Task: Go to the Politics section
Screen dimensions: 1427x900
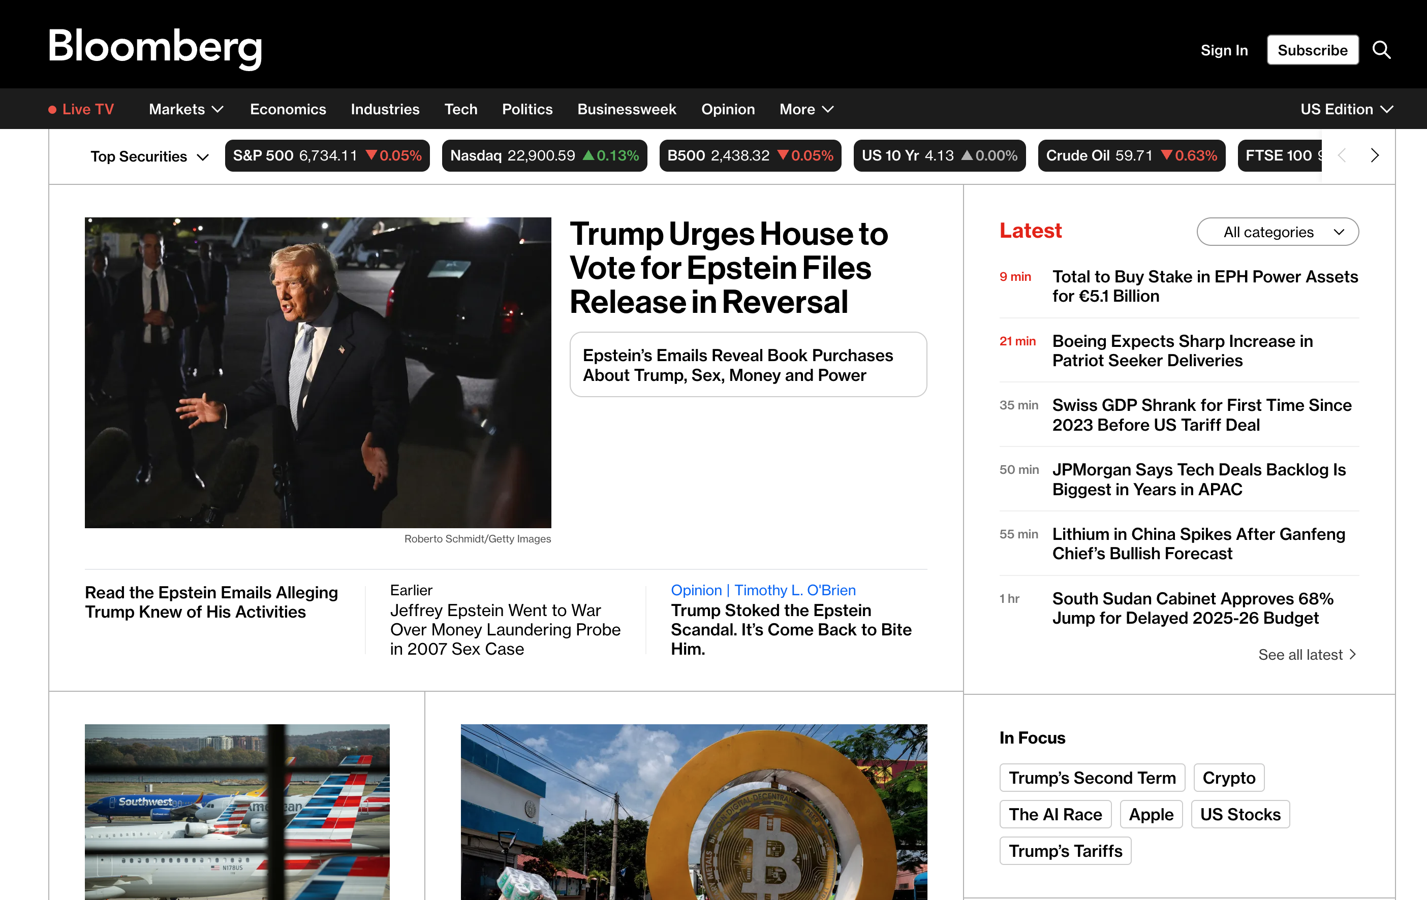Action: [527, 109]
